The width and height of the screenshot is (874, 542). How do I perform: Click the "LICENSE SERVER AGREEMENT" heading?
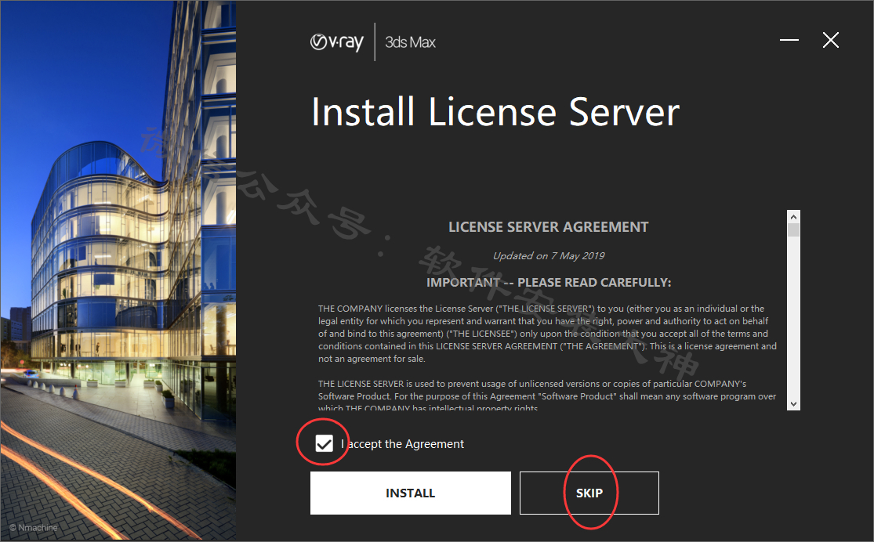549,227
